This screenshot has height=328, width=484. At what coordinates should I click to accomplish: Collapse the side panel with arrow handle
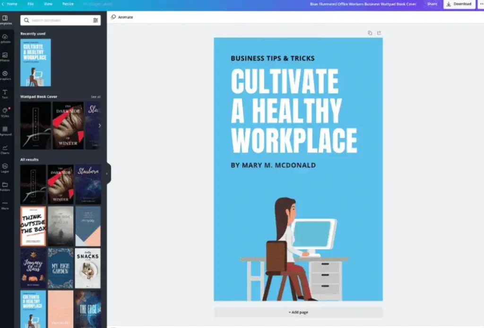[107, 174]
